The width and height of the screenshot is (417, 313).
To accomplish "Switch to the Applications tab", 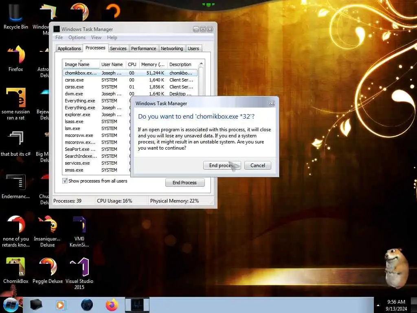I will coord(69,48).
